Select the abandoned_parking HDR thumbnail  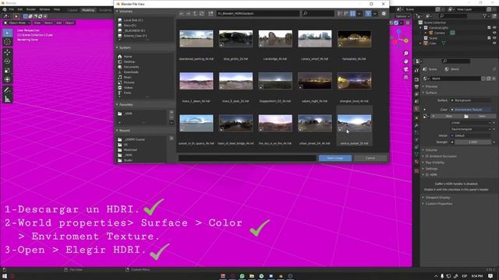pos(196,39)
